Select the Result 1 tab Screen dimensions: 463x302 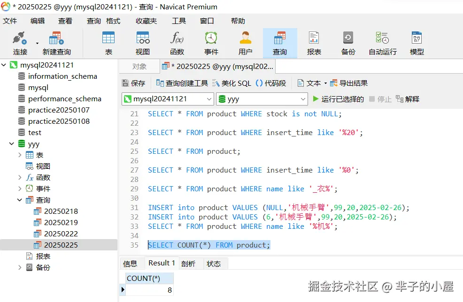pyautogui.click(x=162, y=263)
